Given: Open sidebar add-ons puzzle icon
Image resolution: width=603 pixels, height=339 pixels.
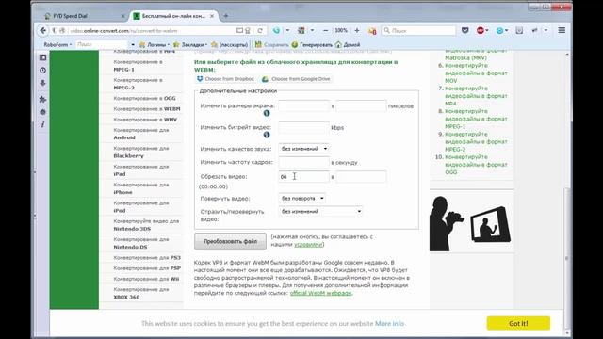Looking at the screenshot, I should [42, 99].
